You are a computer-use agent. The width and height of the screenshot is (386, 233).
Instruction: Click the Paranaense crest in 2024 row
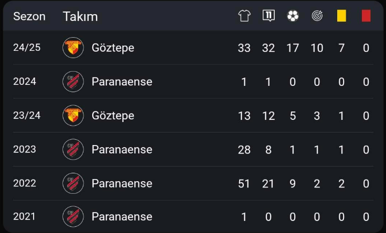(73, 82)
